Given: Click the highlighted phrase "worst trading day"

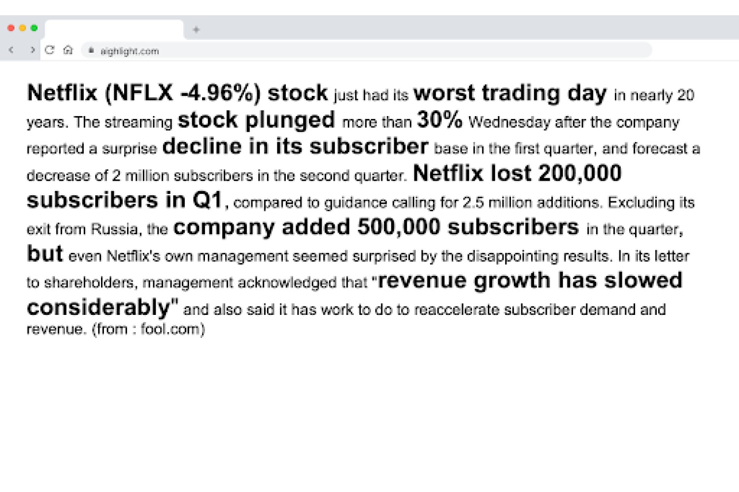Looking at the screenshot, I should tap(510, 93).
